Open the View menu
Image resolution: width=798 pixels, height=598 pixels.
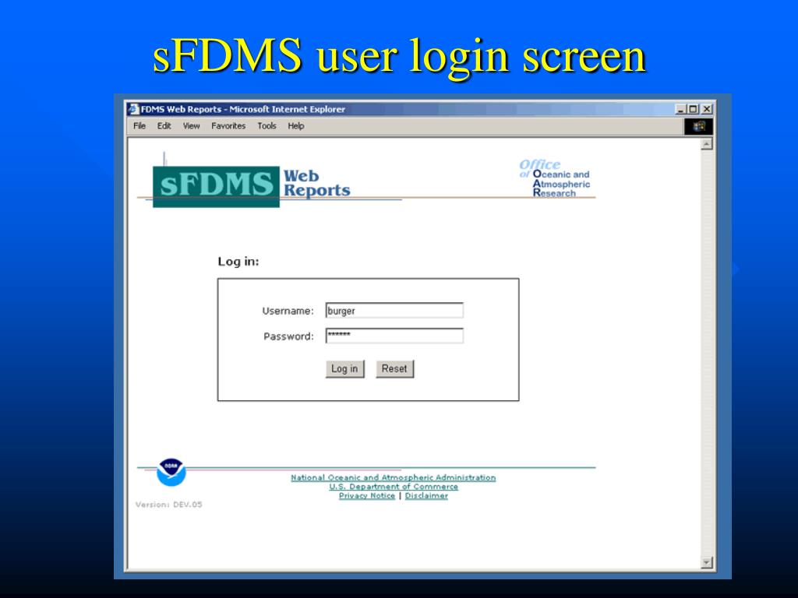[x=192, y=125]
